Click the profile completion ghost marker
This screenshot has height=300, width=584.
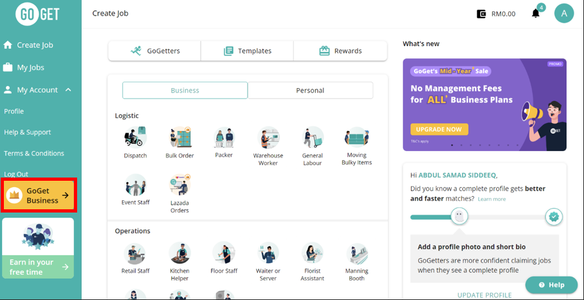(460, 216)
